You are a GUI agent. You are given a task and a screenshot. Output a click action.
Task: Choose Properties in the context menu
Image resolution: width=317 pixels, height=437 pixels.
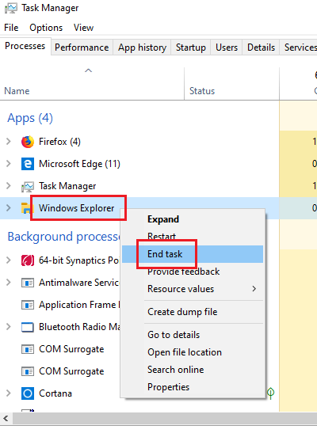pos(193,387)
